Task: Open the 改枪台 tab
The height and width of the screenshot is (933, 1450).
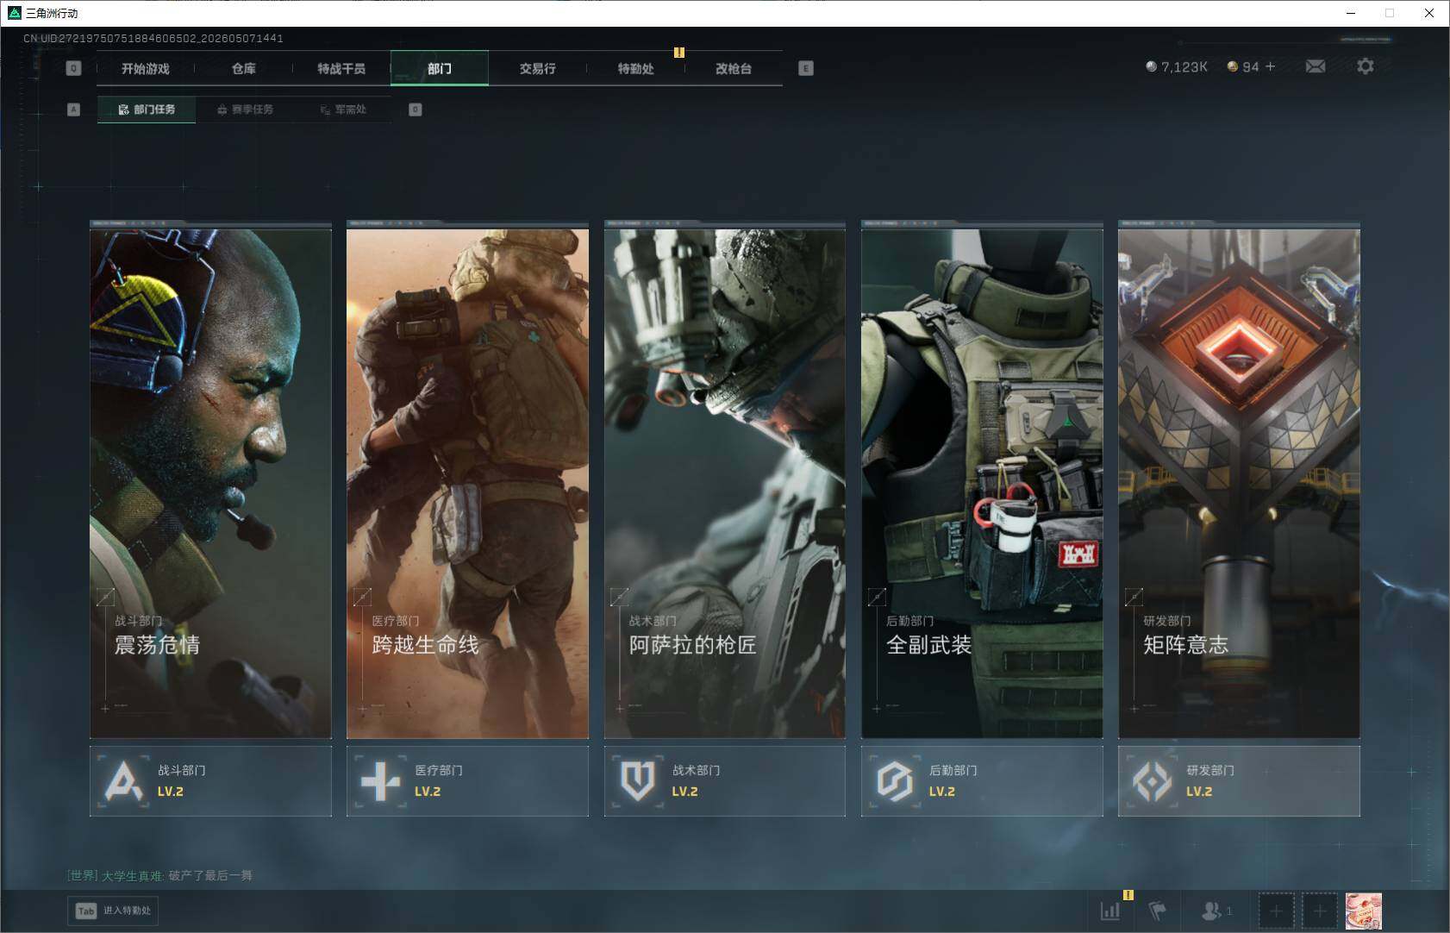Action: [x=734, y=68]
